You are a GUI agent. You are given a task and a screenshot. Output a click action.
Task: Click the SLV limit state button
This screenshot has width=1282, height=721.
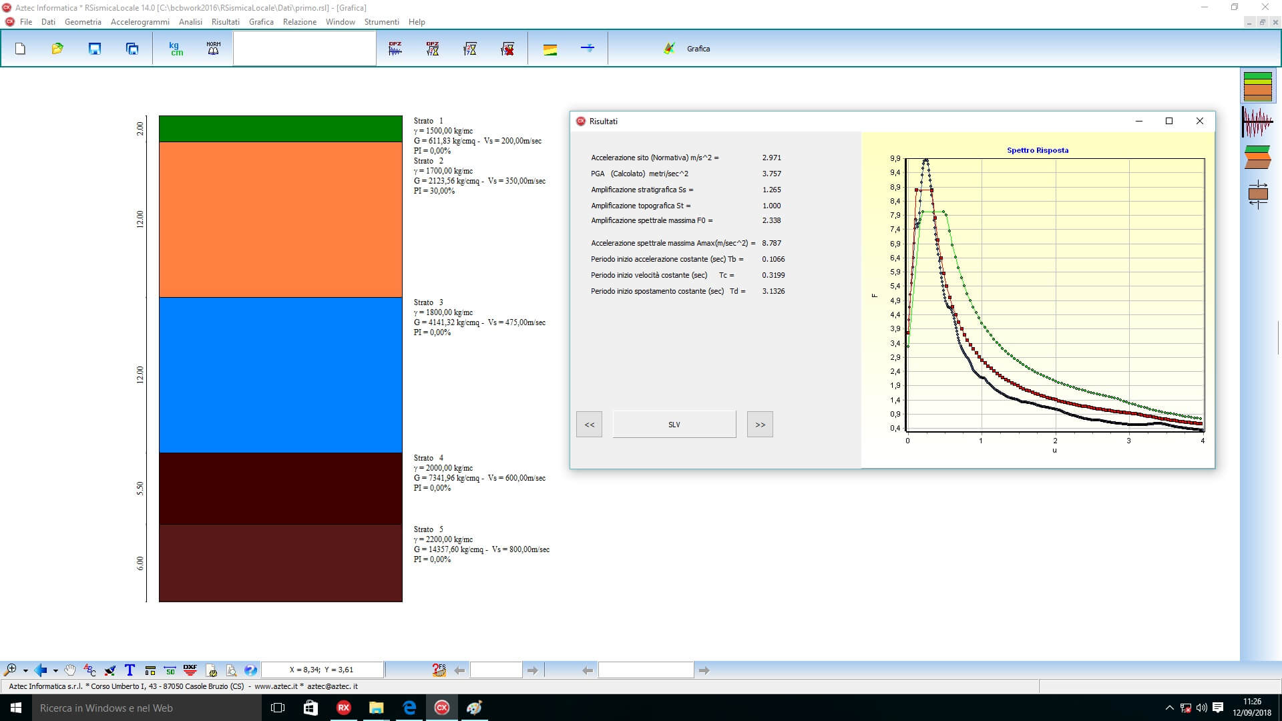click(674, 425)
